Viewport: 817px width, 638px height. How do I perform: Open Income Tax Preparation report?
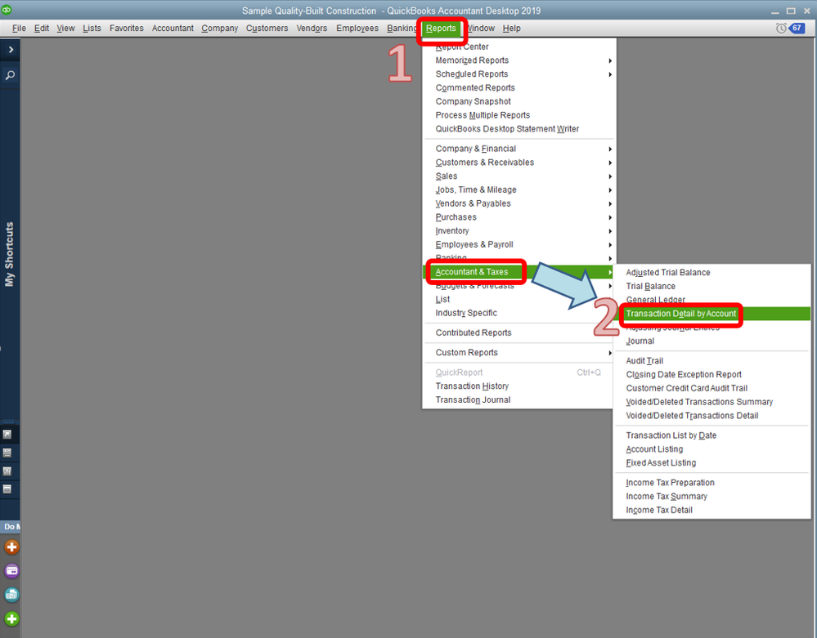coord(670,483)
